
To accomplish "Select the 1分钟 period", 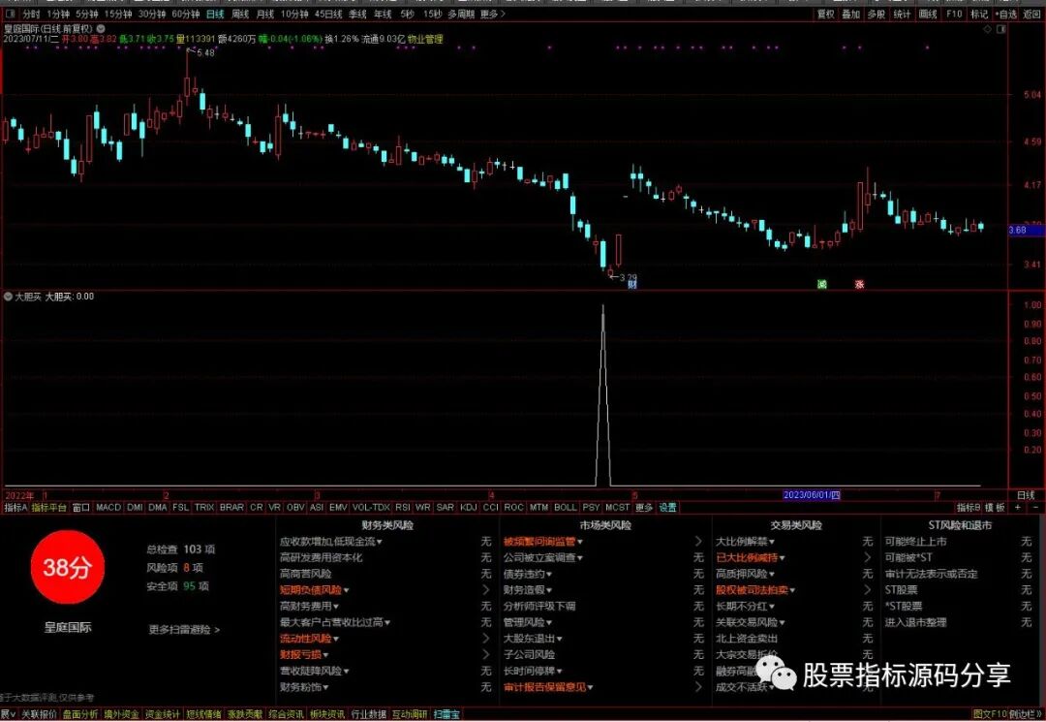I will click(58, 14).
